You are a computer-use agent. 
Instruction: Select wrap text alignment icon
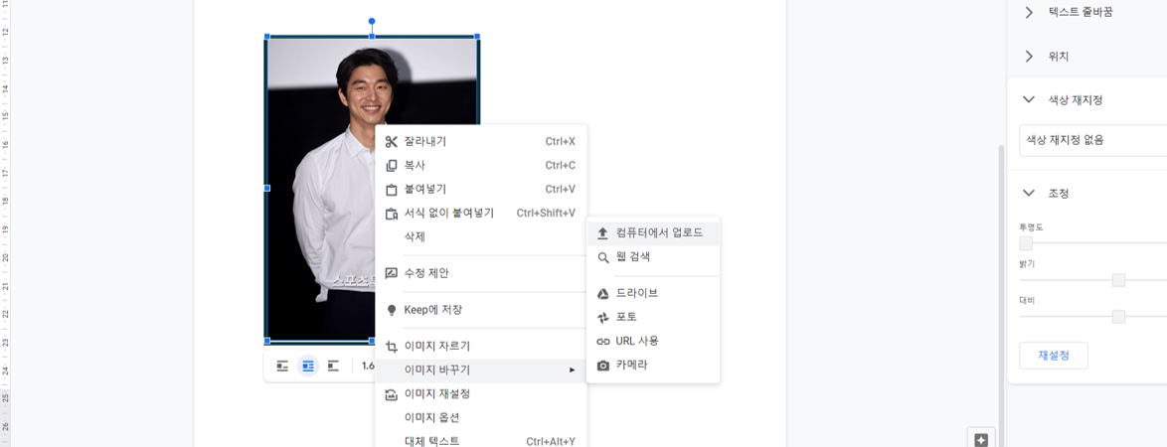[308, 366]
